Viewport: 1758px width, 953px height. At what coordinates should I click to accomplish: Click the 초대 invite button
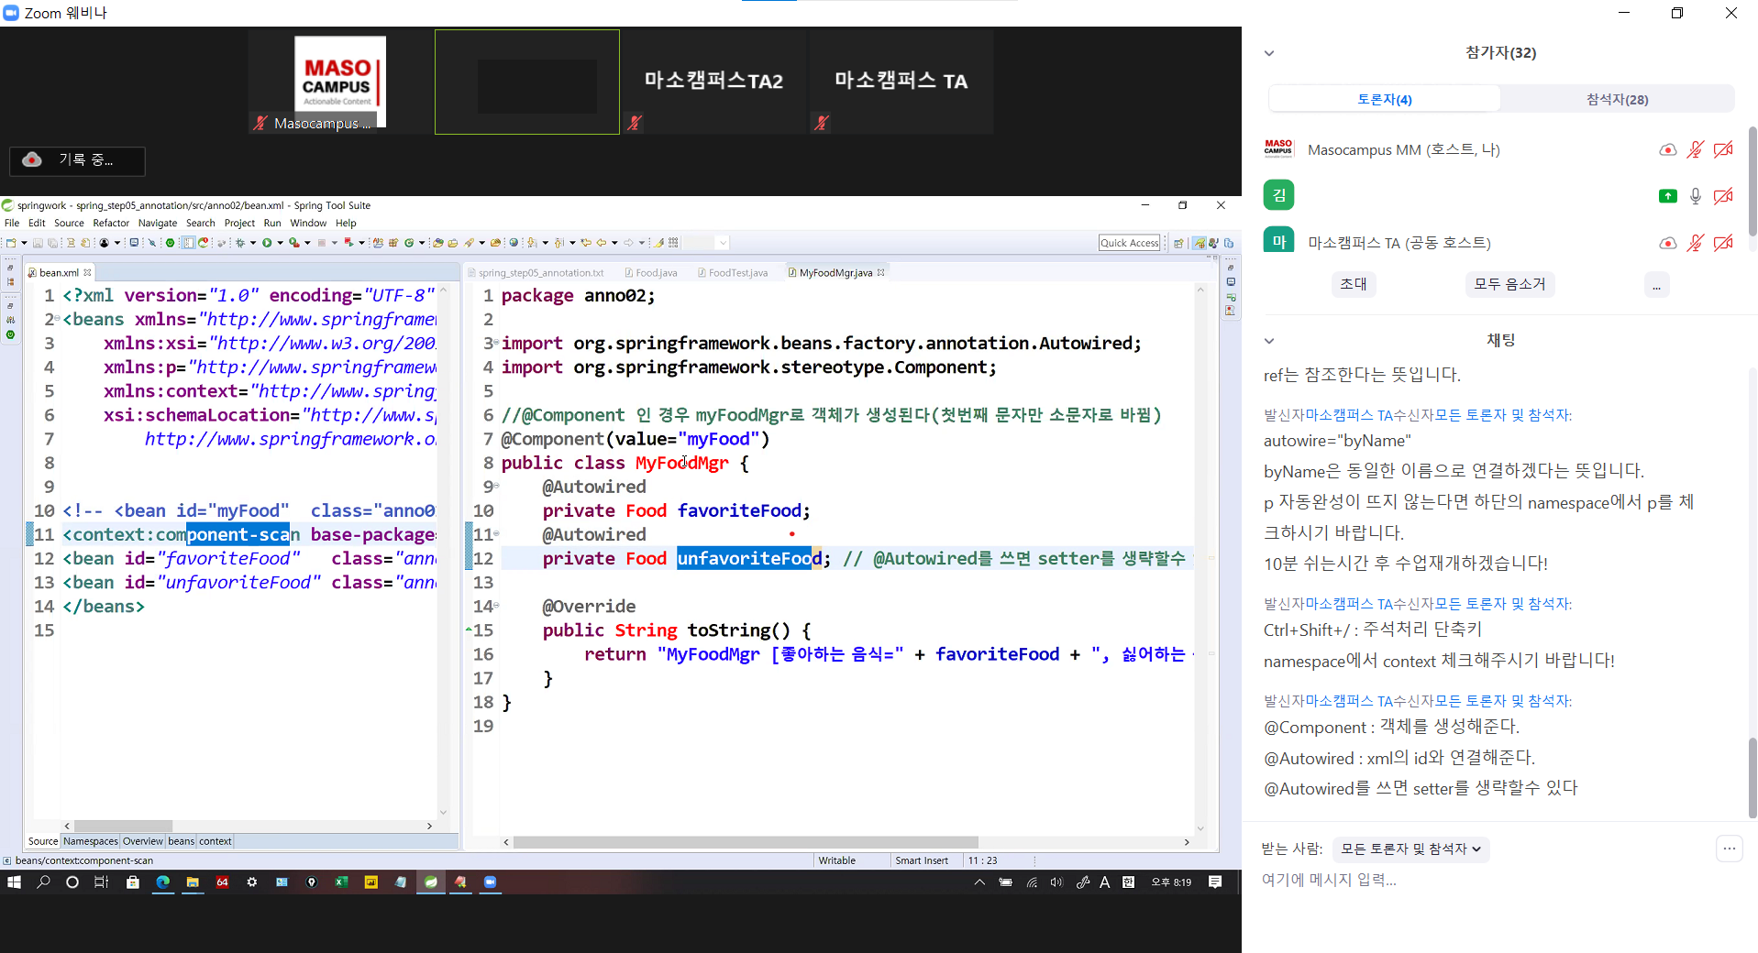pyautogui.click(x=1353, y=284)
